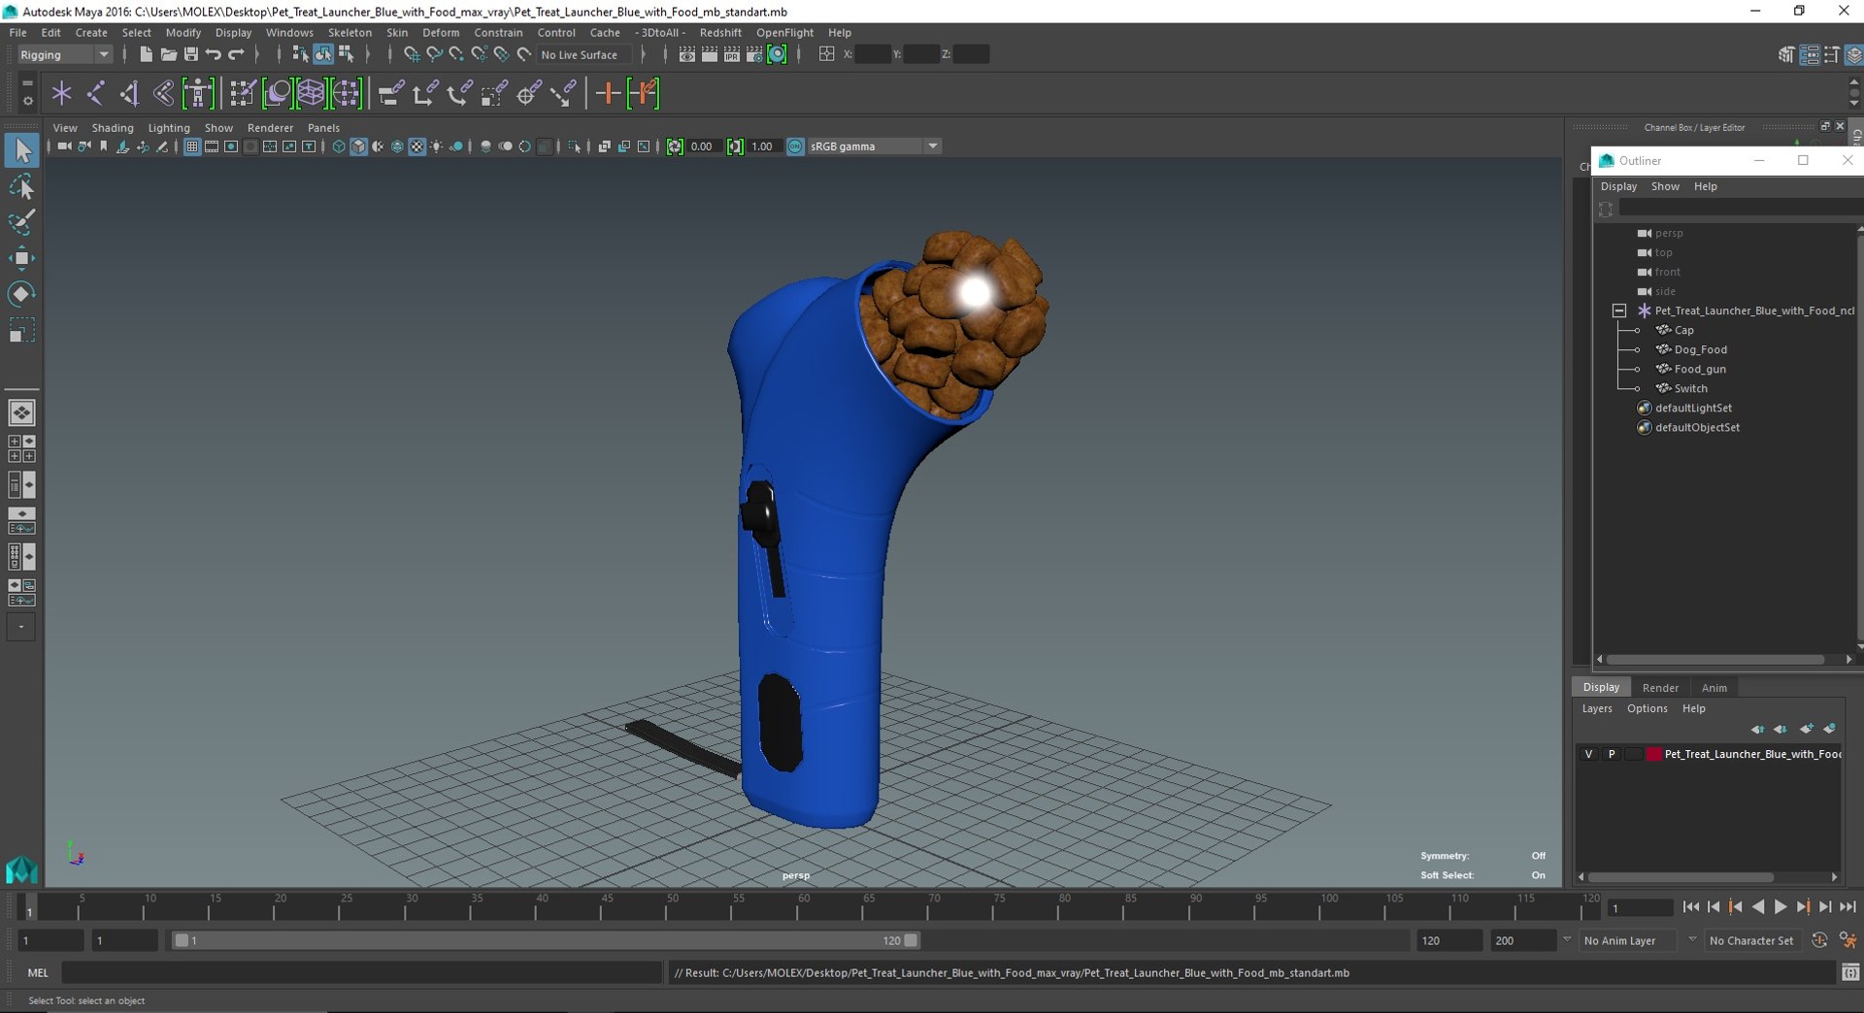Open the Deform menu
The image size is (1864, 1013).
pos(441,32)
